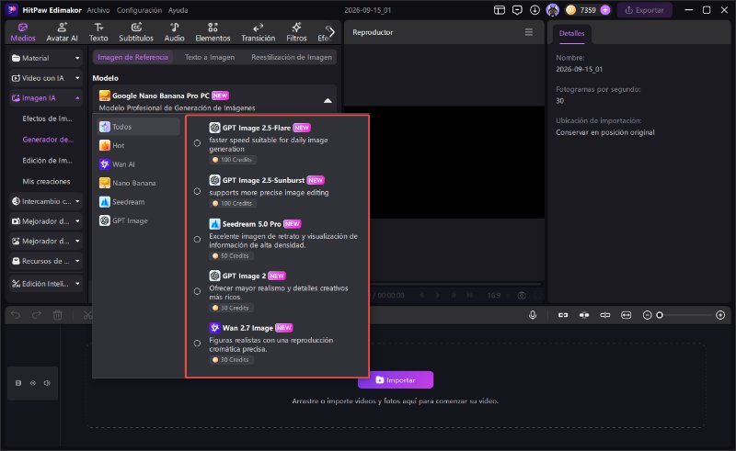Image resolution: width=736 pixels, height=451 pixels.
Task: Filter models by GPT Image
Action: pyautogui.click(x=138, y=220)
